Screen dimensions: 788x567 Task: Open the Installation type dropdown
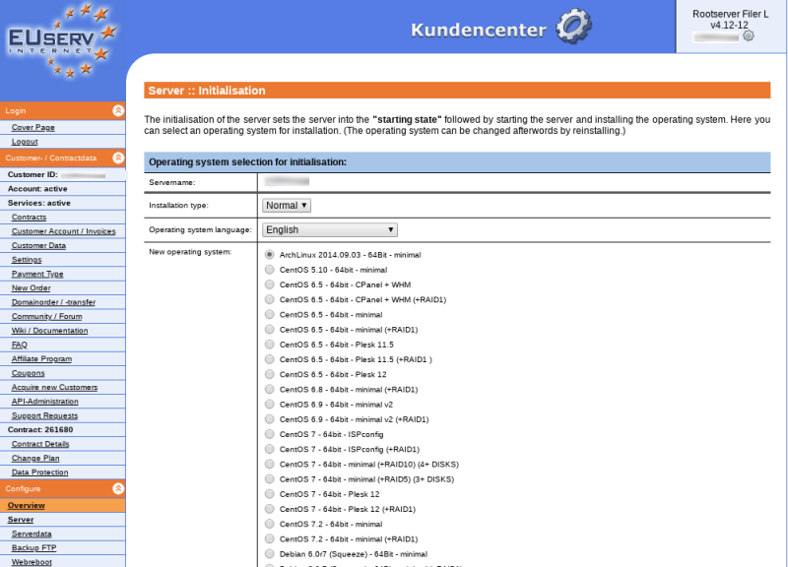coord(287,206)
